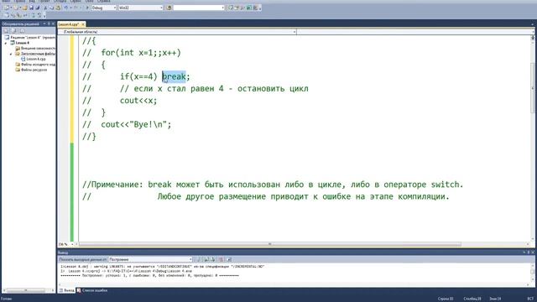
Task: Click the 'если x стал равен 4' comment
Action: (x=214, y=89)
